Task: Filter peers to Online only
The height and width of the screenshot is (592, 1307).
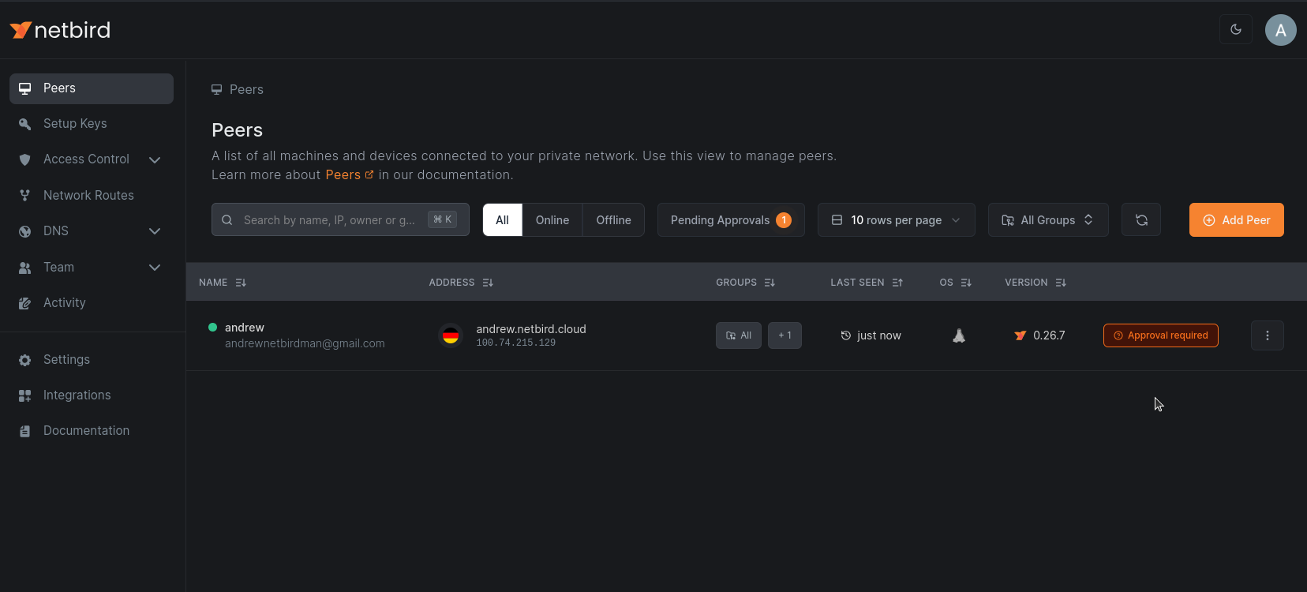Action: (552, 220)
